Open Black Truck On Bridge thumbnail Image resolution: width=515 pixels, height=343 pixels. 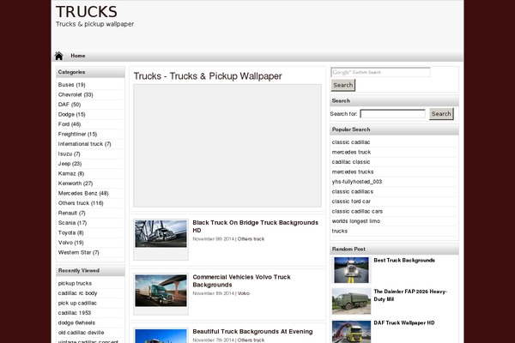coord(161,234)
